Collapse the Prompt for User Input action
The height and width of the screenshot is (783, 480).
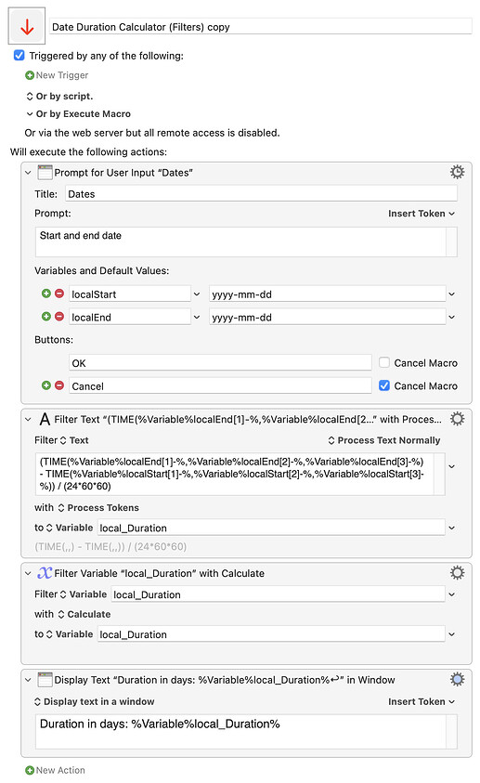tap(28, 173)
